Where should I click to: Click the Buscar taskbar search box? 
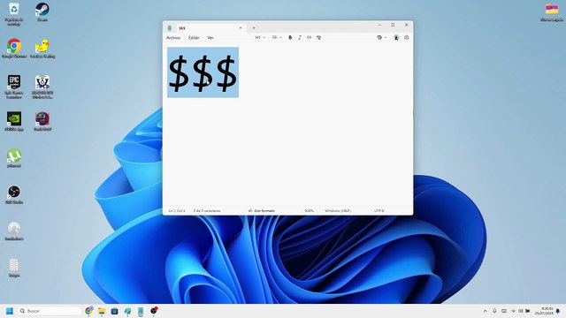(50, 311)
